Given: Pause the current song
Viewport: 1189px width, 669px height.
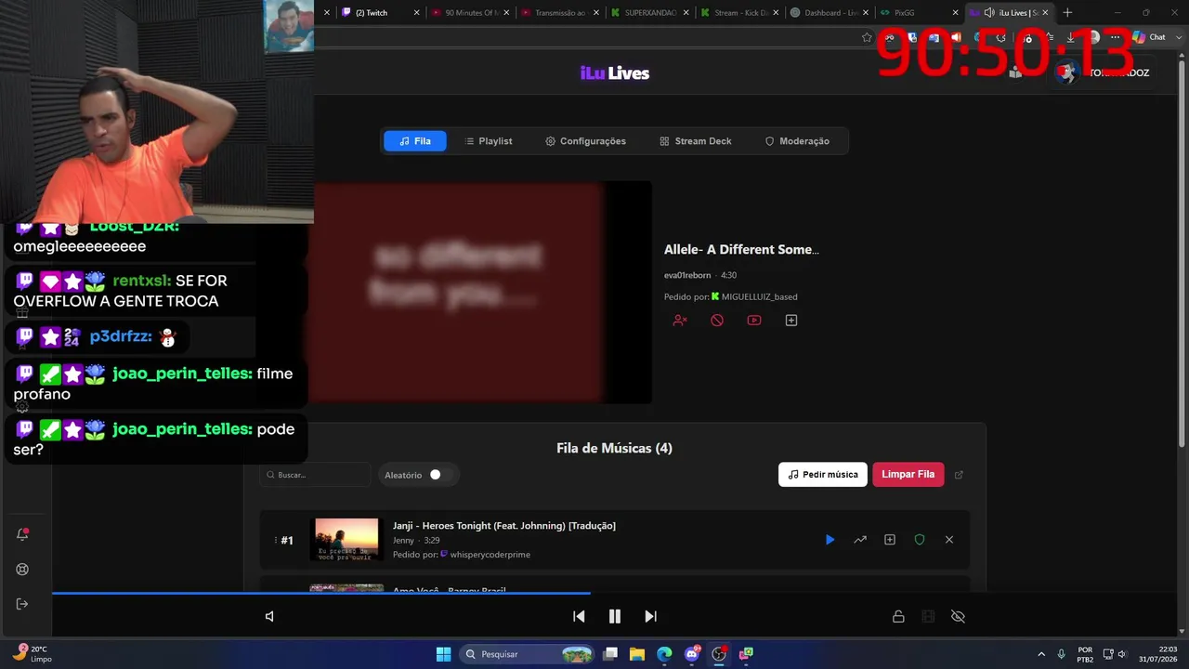Looking at the screenshot, I should 614,616.
